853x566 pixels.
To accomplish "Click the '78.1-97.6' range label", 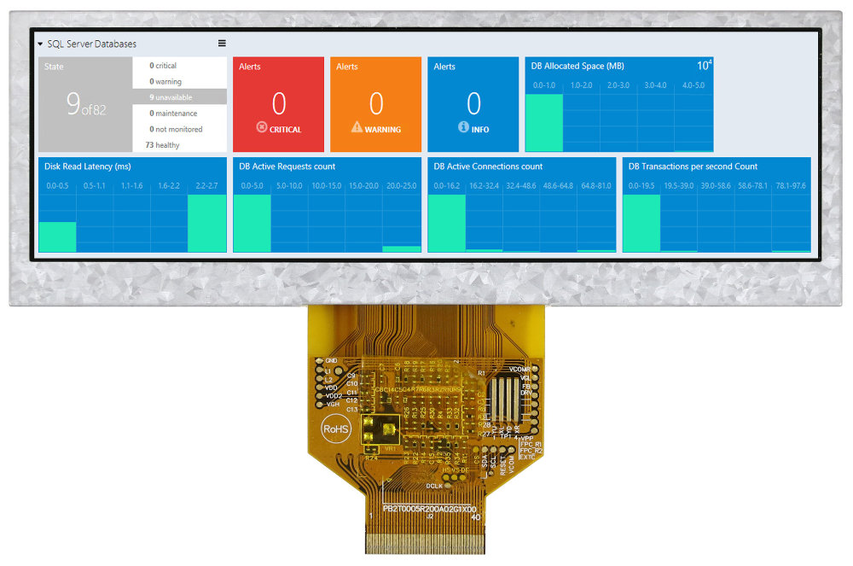I will pyautogui.click(x=791, y=186).
